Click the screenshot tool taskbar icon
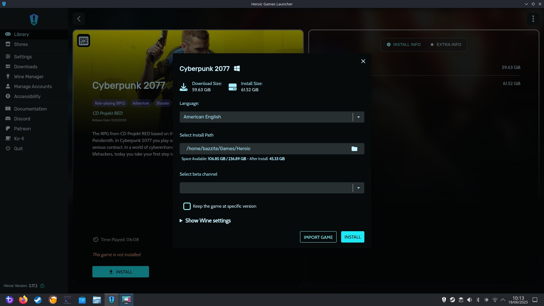Image resolution: width=544 pixels, height=306 pixels. pos(126,300)
